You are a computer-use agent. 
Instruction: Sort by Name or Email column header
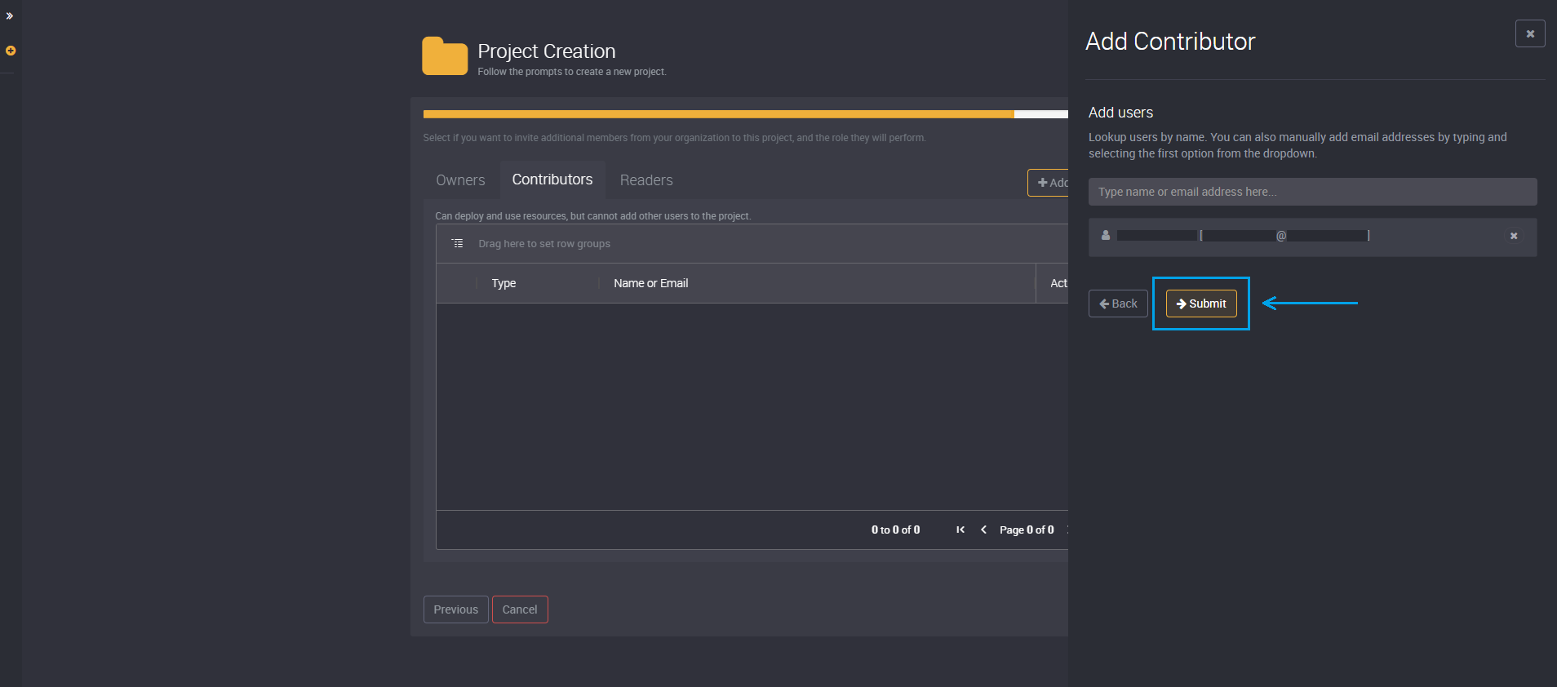(650, 283)
